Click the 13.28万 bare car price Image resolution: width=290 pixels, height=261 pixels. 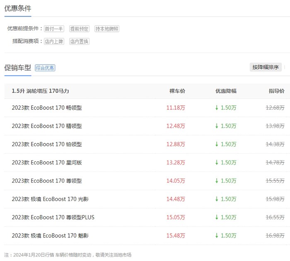click(x=176, y=162)
